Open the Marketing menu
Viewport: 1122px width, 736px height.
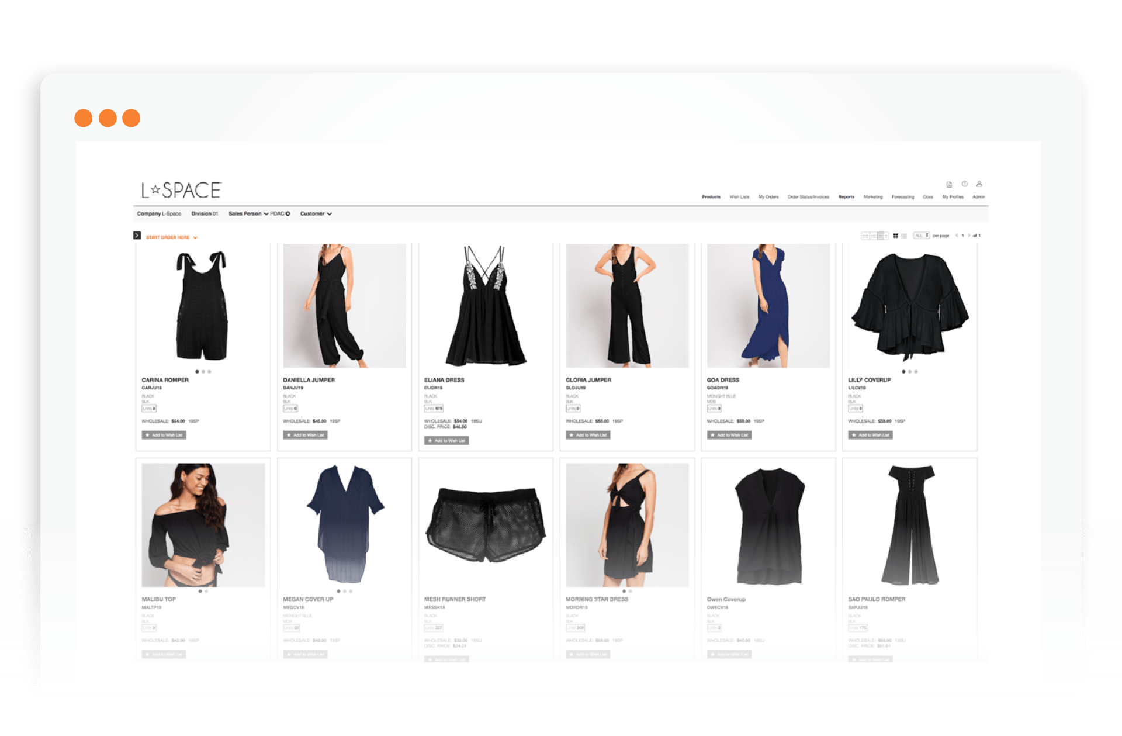point(873,197)
